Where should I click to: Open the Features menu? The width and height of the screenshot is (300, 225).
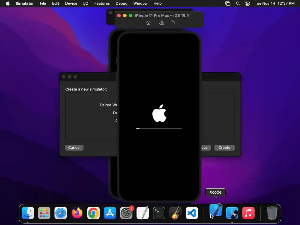(102, 3)
